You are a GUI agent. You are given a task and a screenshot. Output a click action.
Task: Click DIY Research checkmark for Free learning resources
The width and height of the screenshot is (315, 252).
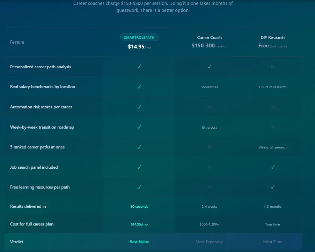point(273,187)
